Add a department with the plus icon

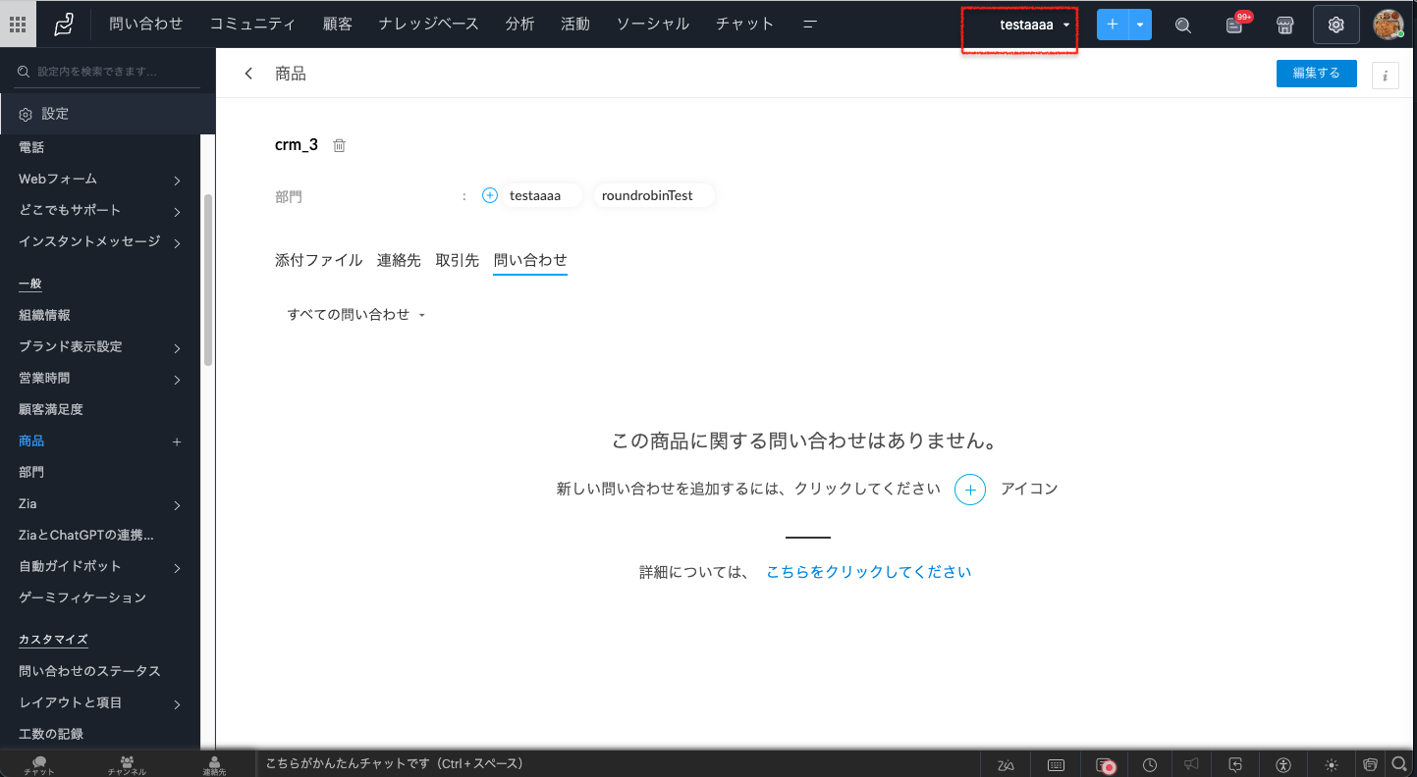coord(490,195)
